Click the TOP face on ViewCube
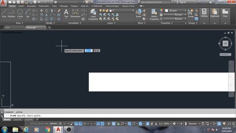The width and height of the screenshot is (236, 133). tap(225, 44)
